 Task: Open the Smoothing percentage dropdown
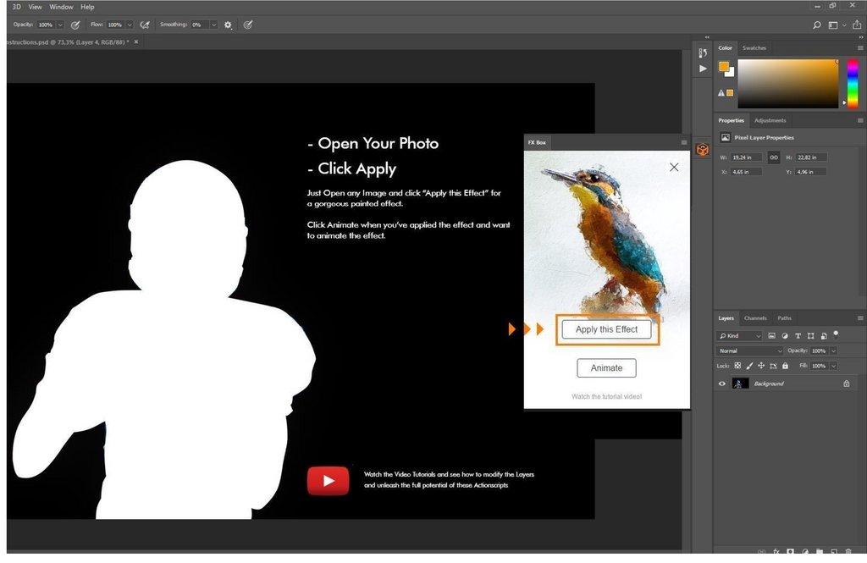coord(213,25)
